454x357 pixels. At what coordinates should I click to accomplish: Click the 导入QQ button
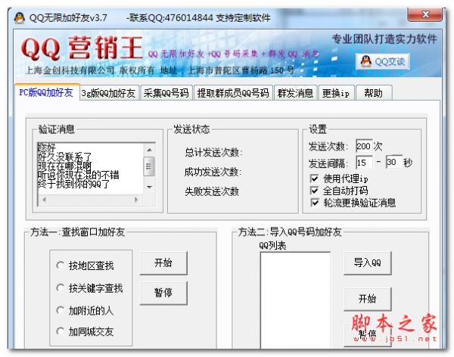368,263
